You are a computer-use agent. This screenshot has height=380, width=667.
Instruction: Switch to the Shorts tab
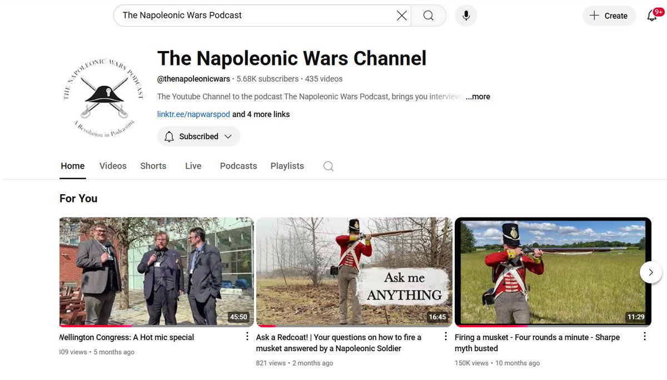click(x=153, y=166)
